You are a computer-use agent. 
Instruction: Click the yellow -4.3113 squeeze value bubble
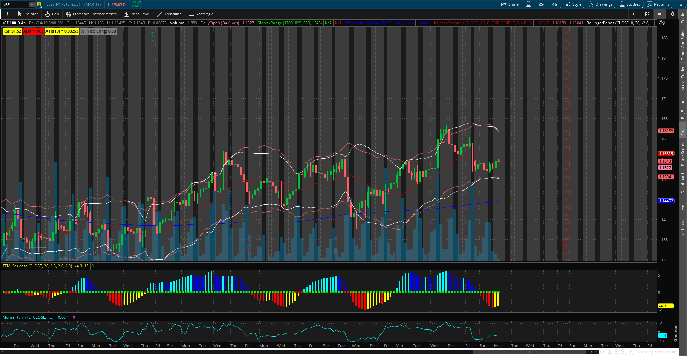[666, 306]
